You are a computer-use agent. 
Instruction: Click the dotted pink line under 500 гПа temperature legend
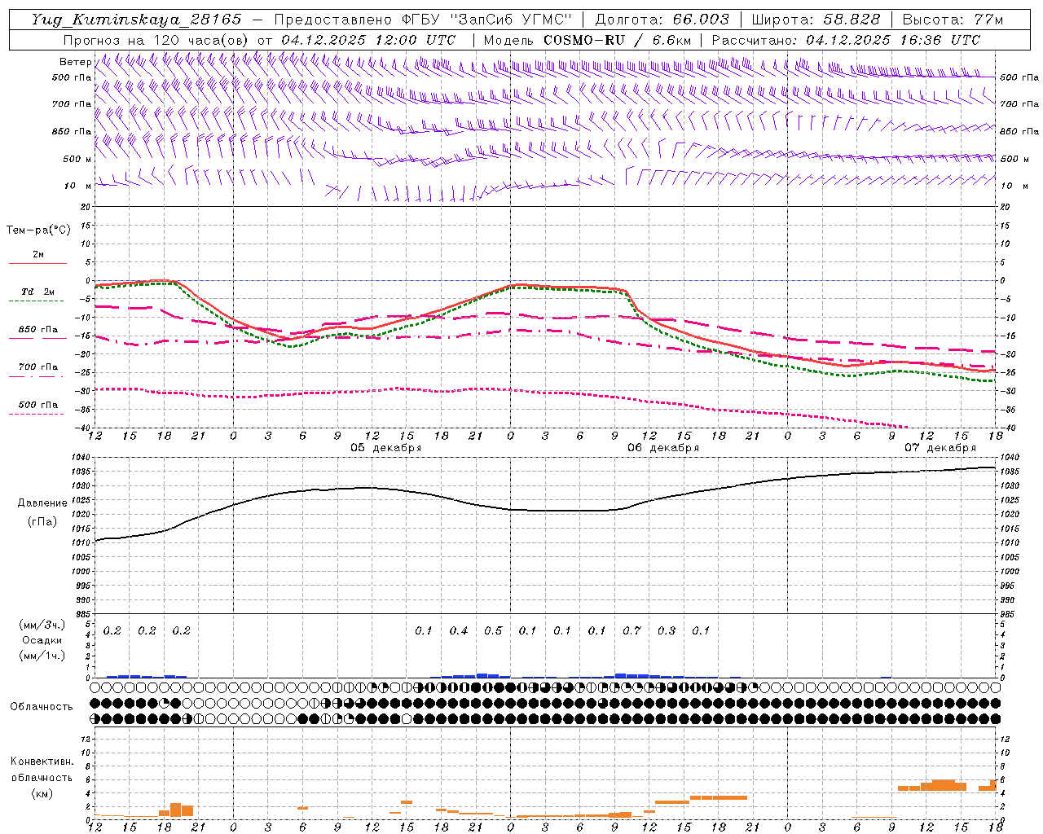coord(37,414)
